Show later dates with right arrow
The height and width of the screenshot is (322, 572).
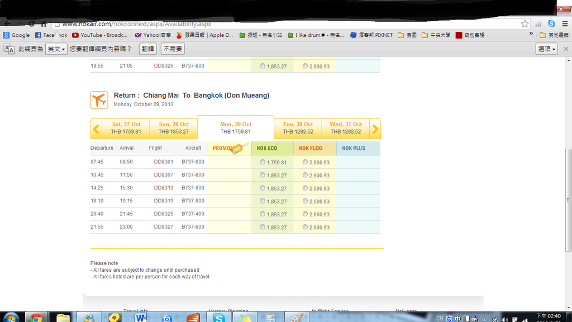coord(375,129)
